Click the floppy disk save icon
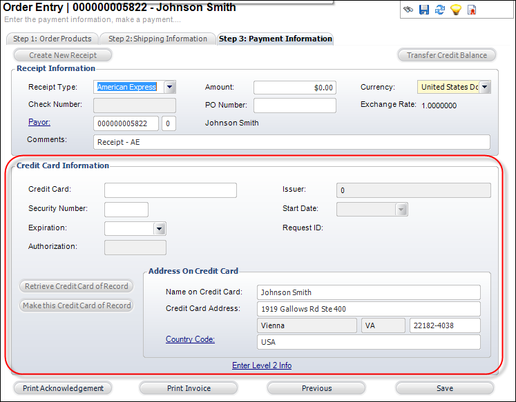 424,10
